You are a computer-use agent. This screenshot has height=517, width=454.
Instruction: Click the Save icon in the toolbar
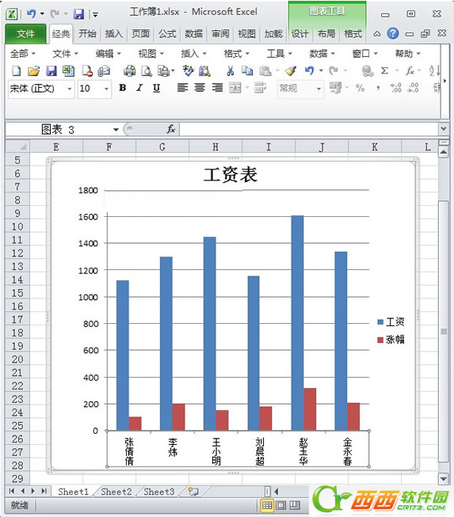(x=51, y=71)
